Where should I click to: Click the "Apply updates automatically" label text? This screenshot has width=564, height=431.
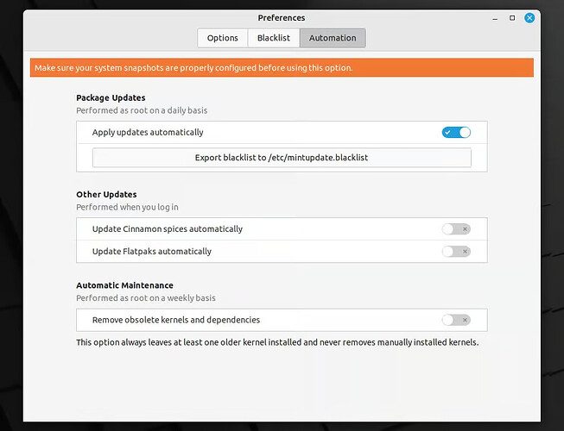click(x=148, y=133)
